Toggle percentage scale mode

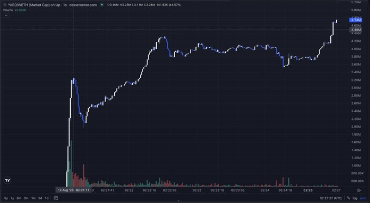pyautogui.click(x=349, y=198)
